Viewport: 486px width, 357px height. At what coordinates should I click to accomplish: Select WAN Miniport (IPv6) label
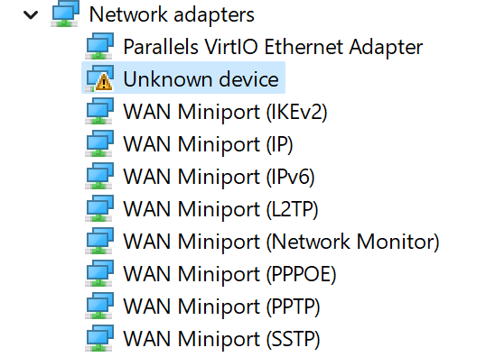click(x=220, y=177)
